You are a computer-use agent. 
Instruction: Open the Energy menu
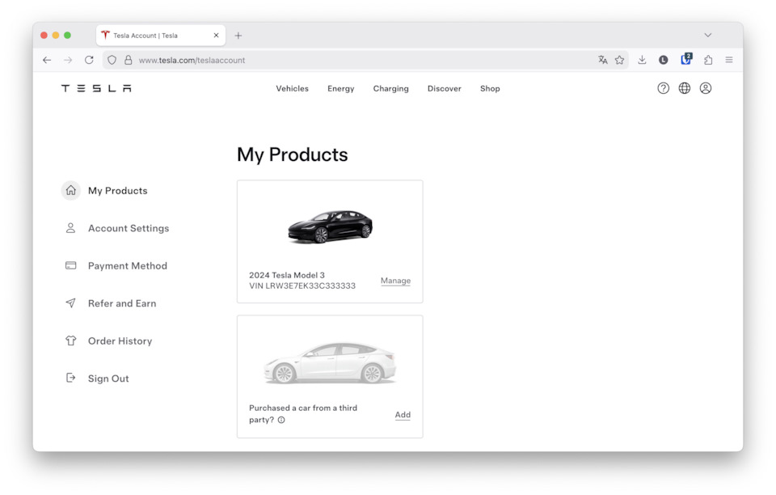[340, 89]
